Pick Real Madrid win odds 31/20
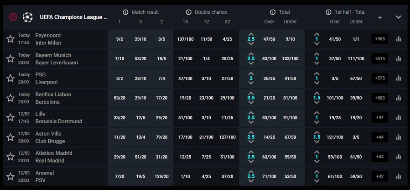The height and width of the screenshot is (190, 410). (161, 157)
